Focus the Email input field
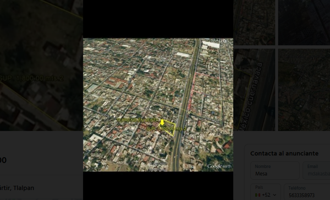 [316, 170]
